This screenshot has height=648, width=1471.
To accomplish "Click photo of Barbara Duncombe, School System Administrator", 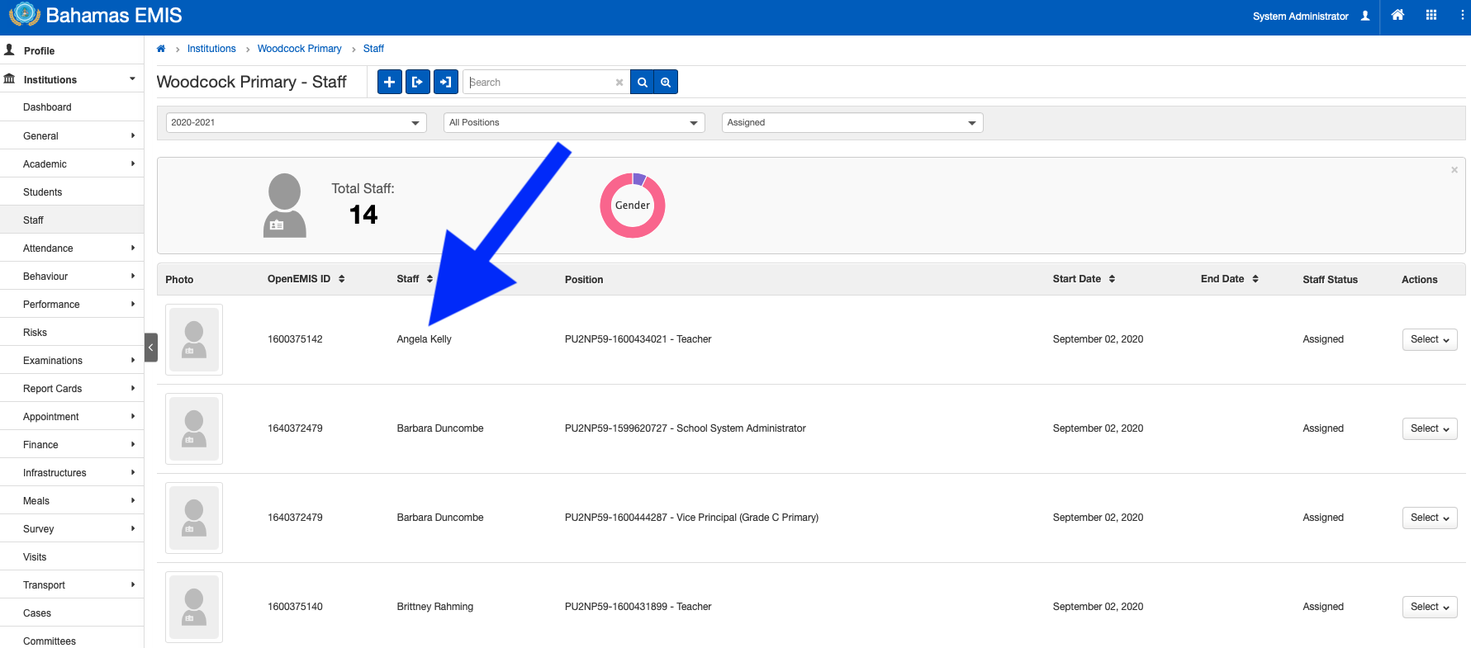I will coord(194,428).
